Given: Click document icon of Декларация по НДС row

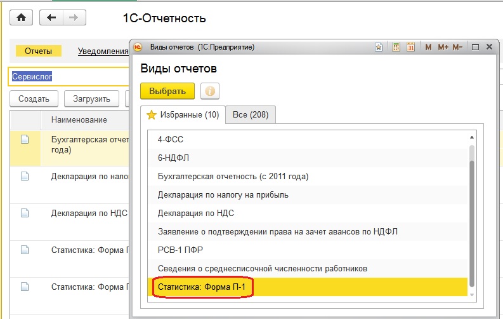Looking at the screenshot, I should tap(25, 213).
